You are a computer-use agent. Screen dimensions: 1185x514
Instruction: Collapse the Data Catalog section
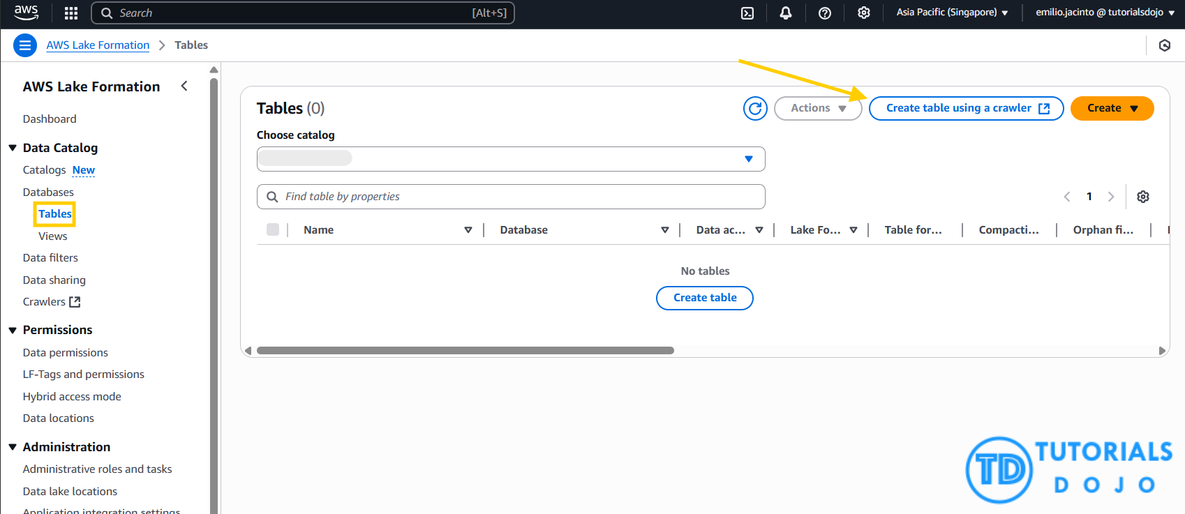13,148
